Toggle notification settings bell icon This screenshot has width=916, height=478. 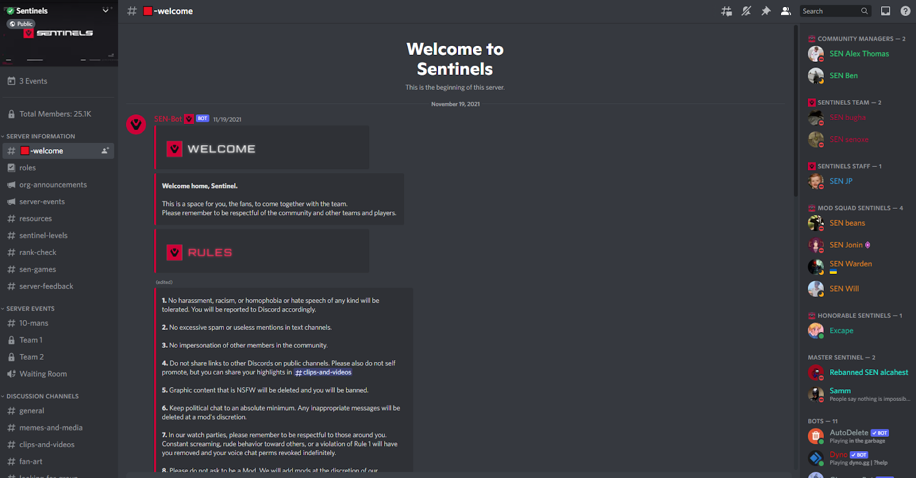click(746, 11)
